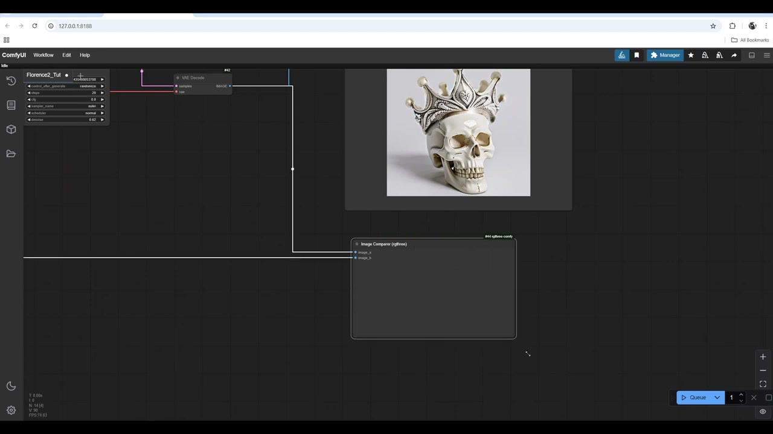
Task: Click the first vacuum cleaner icon
Action: pos(705,55)
